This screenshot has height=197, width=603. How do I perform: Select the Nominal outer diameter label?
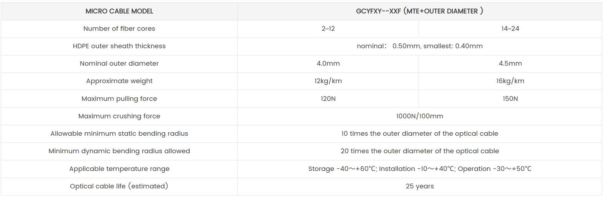(119, 64)
